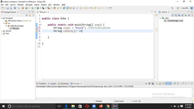Screen dimensions: 194x109
Task: Toggle Sort alphabetically in Outline
Action: [176, 15]
